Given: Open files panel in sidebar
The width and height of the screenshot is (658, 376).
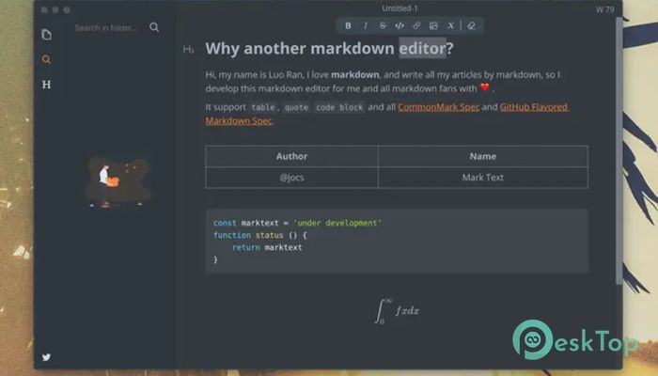Looking at the screenshot, I should pos(47,35).
